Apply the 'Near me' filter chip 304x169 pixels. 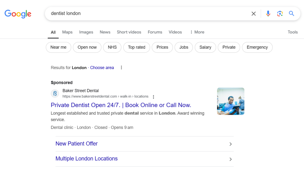[x=58, y=47]
